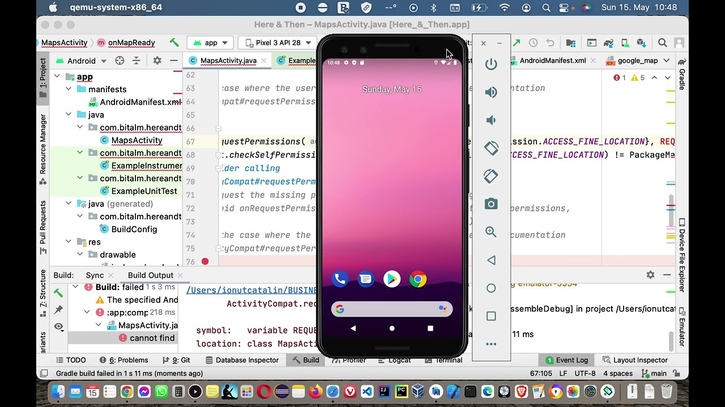Open run configuration 'app' dropdown
725x407 pixels.
[x=211, y=42]
